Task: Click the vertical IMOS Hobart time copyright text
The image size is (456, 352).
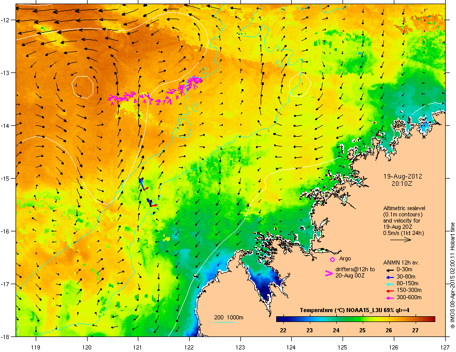Action: 452,275
